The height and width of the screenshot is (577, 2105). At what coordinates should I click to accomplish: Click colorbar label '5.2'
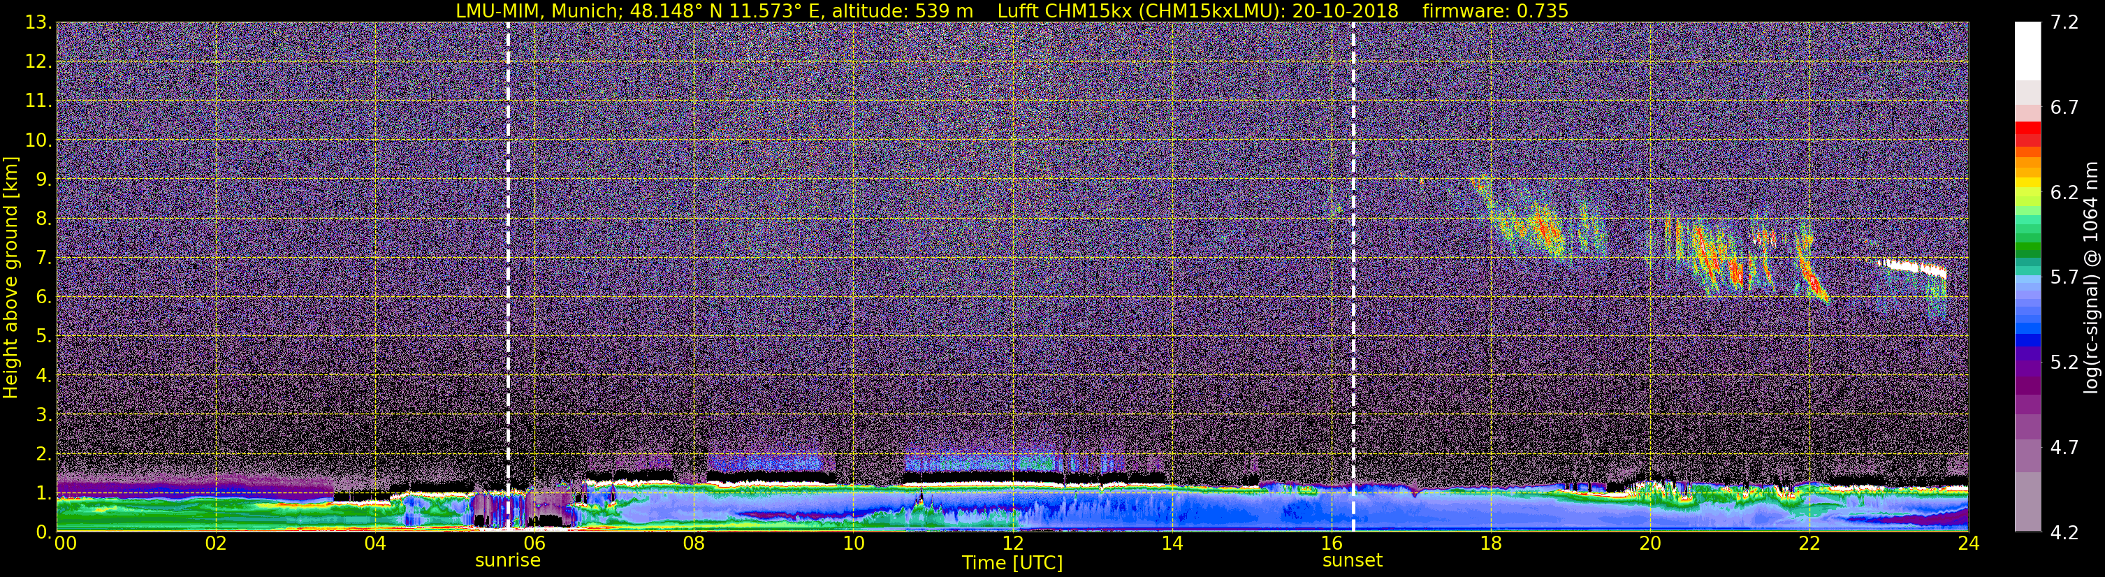(2064, 362)
